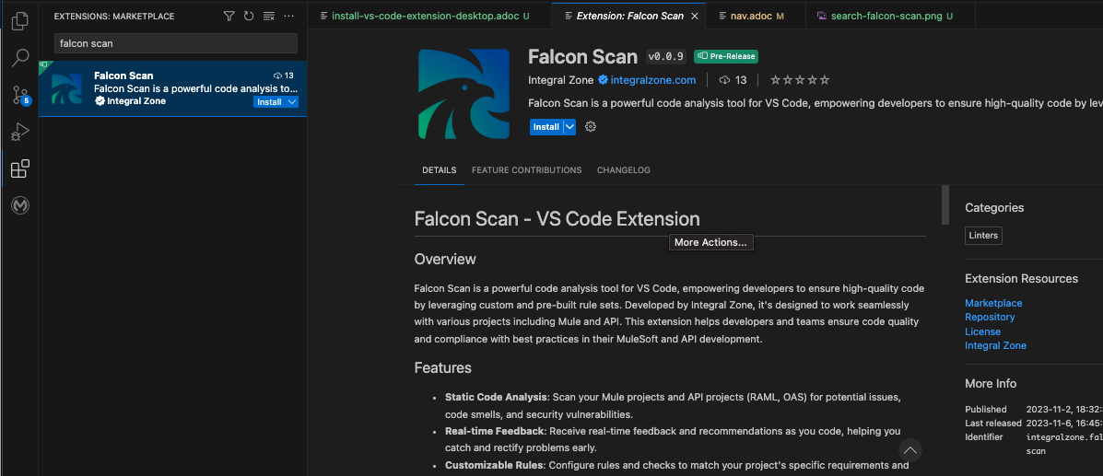The image size is (1103, 476).
Task: Click the Overview heading in readme
Action: (x=445, y=260)
